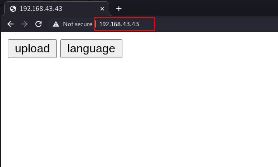This screenshot has height=167, width=278.
Task: Click the greyed-out forward arrow
Action: pyautogui.click(x=24, y=24)
